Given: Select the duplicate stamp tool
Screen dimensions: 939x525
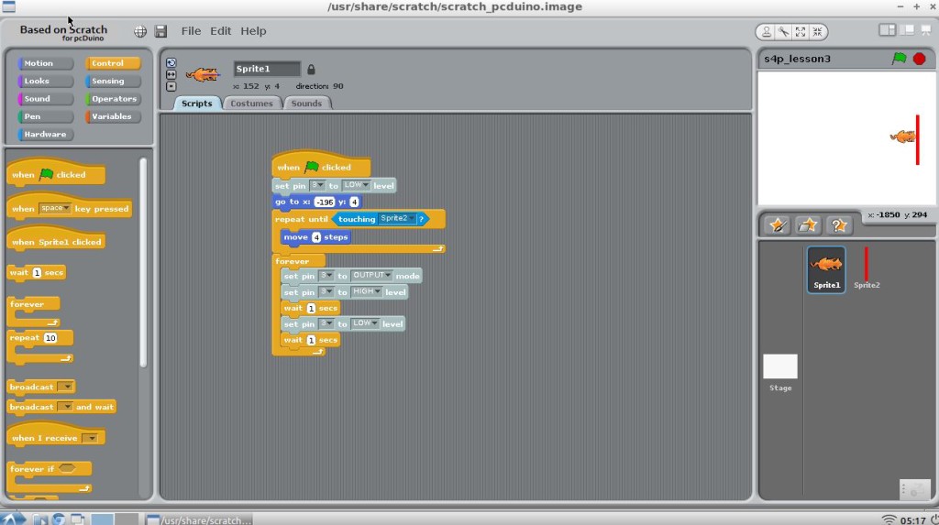Looking at the screenshot, I should (x=767, y=32).
